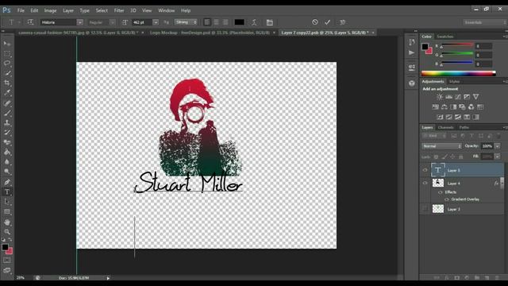Center align the text
508x286 pixels.
coord(216,22)
